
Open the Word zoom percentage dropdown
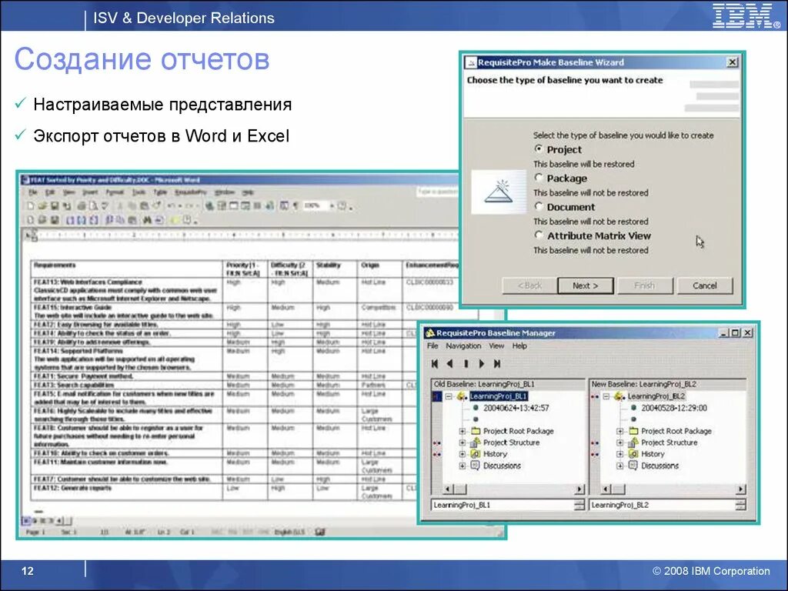click(x=332, y=206)
